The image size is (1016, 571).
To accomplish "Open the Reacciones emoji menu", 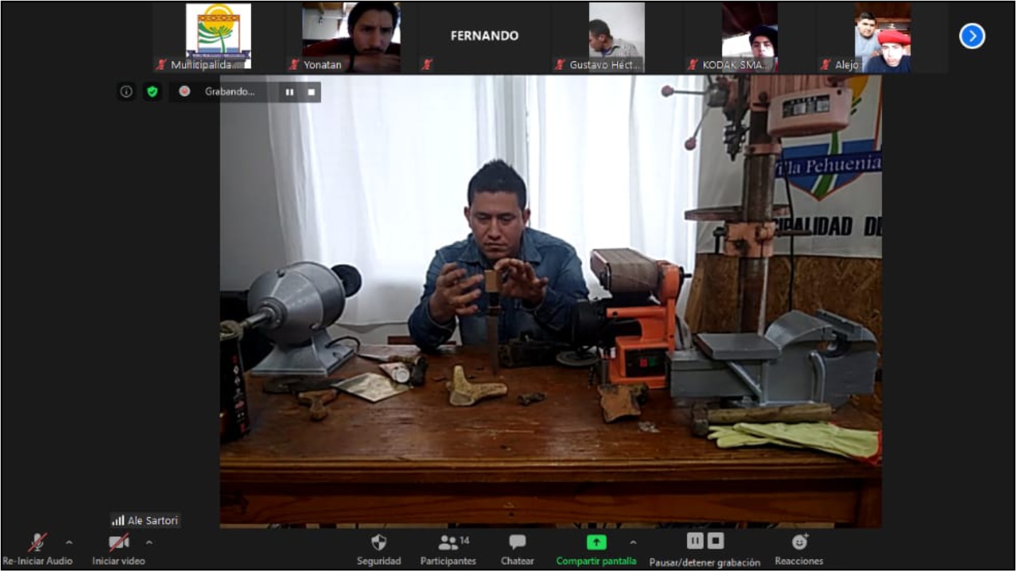I will click(x=799, y=543).
